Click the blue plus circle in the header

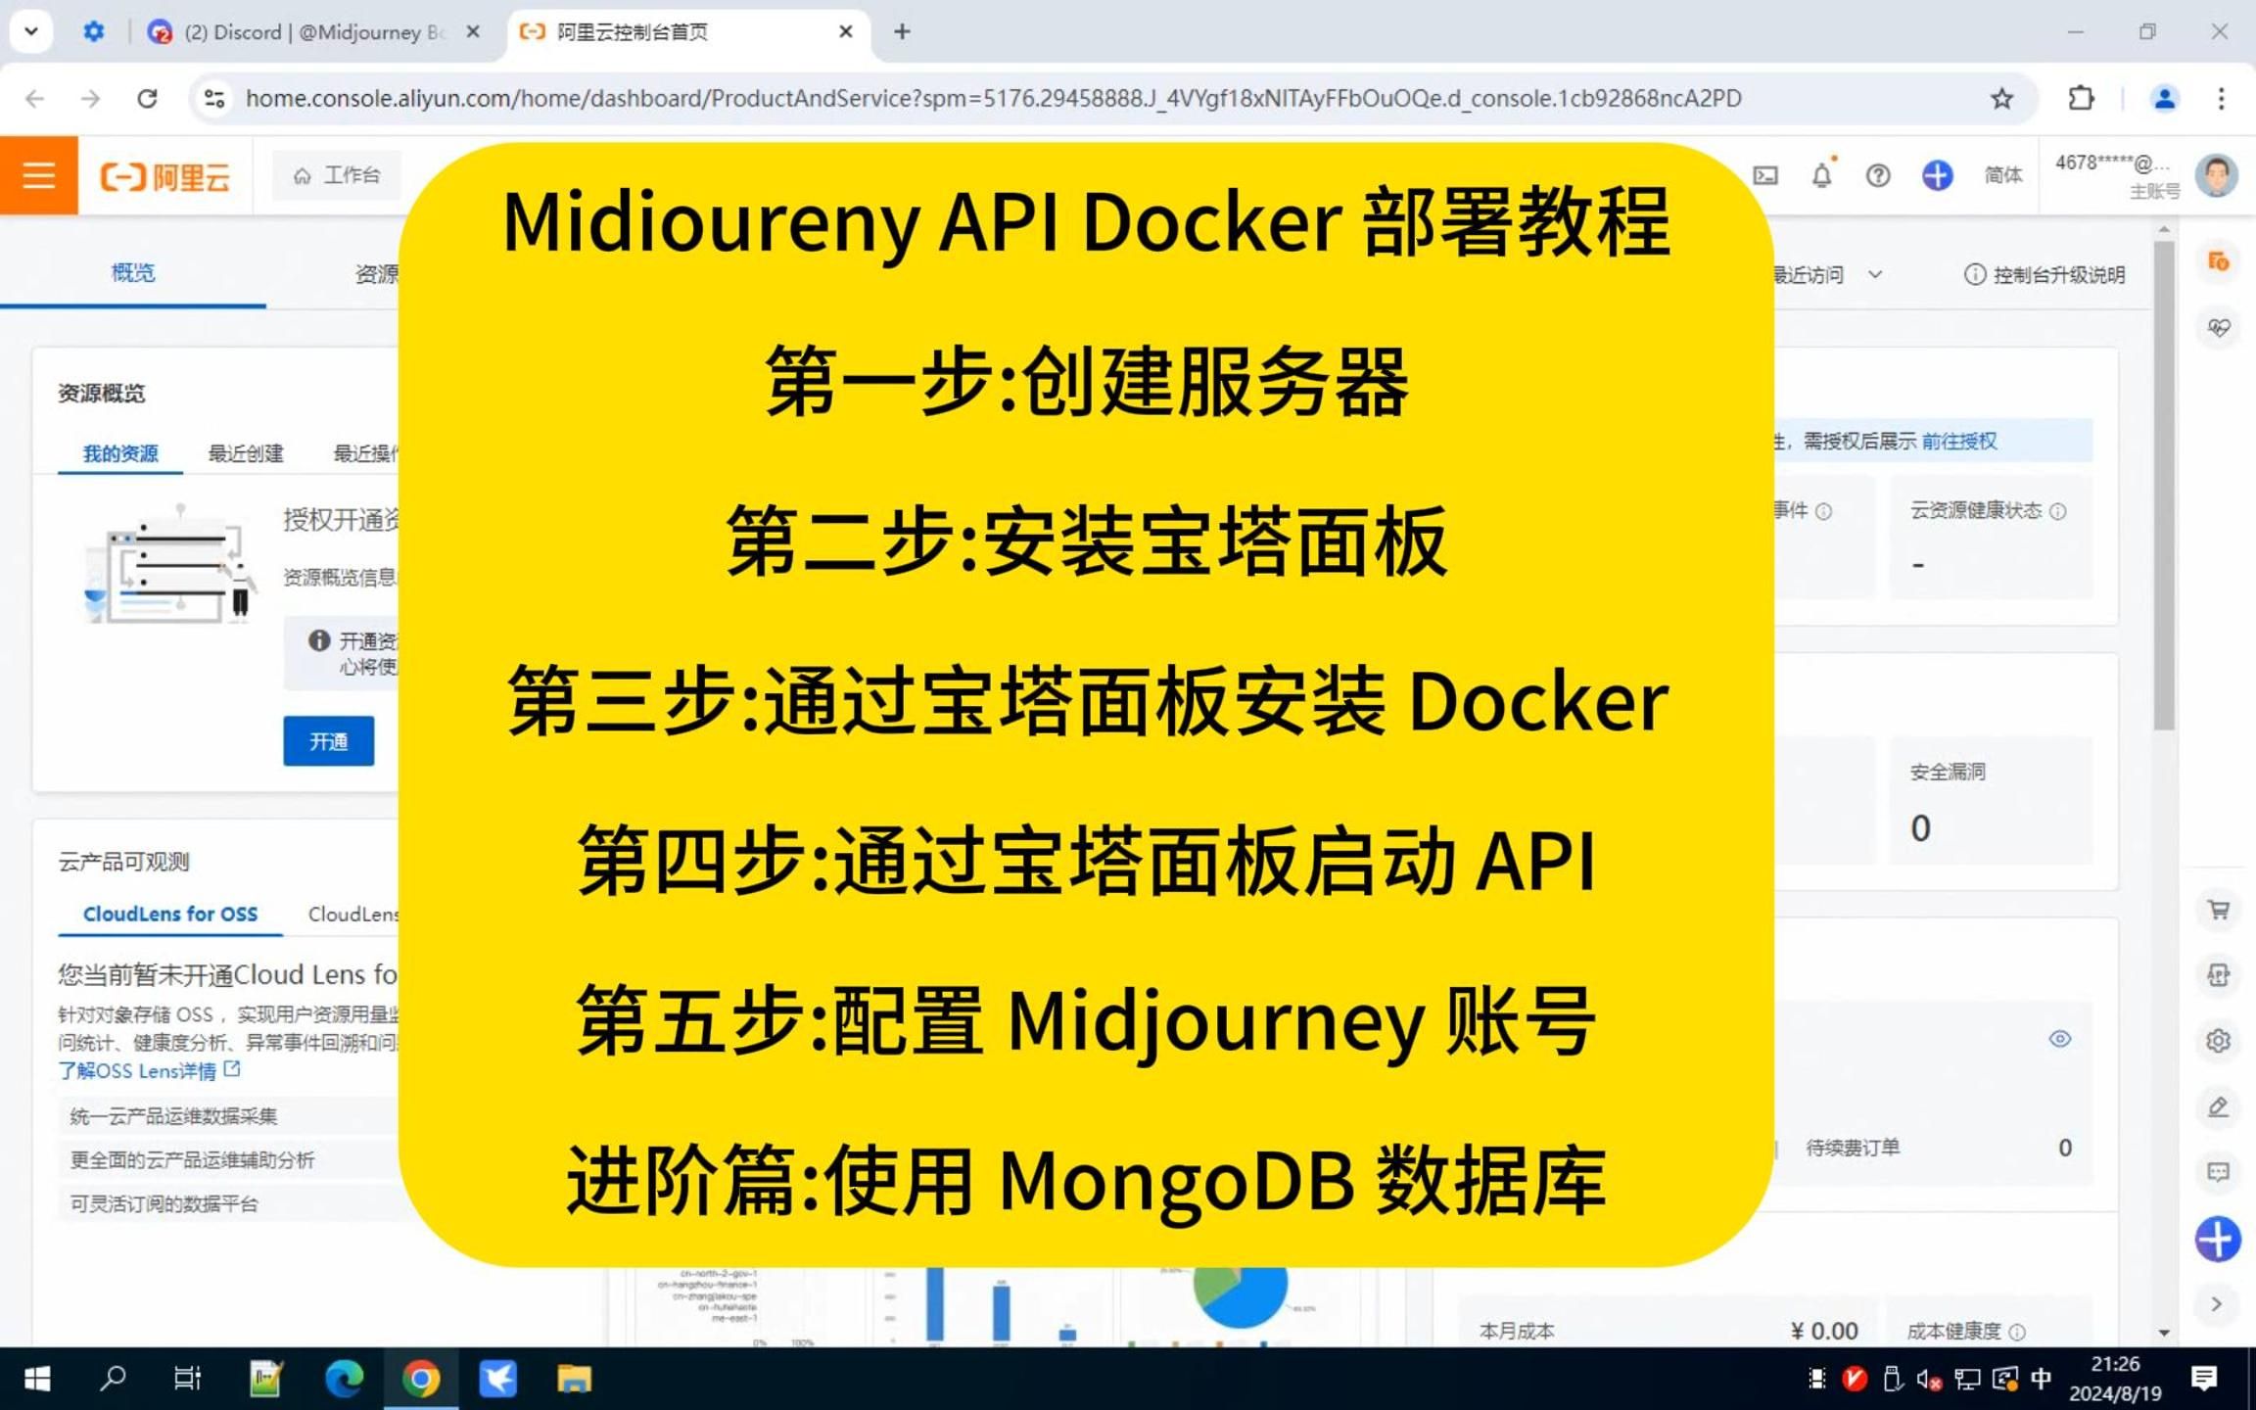(x=1936, y=176)
